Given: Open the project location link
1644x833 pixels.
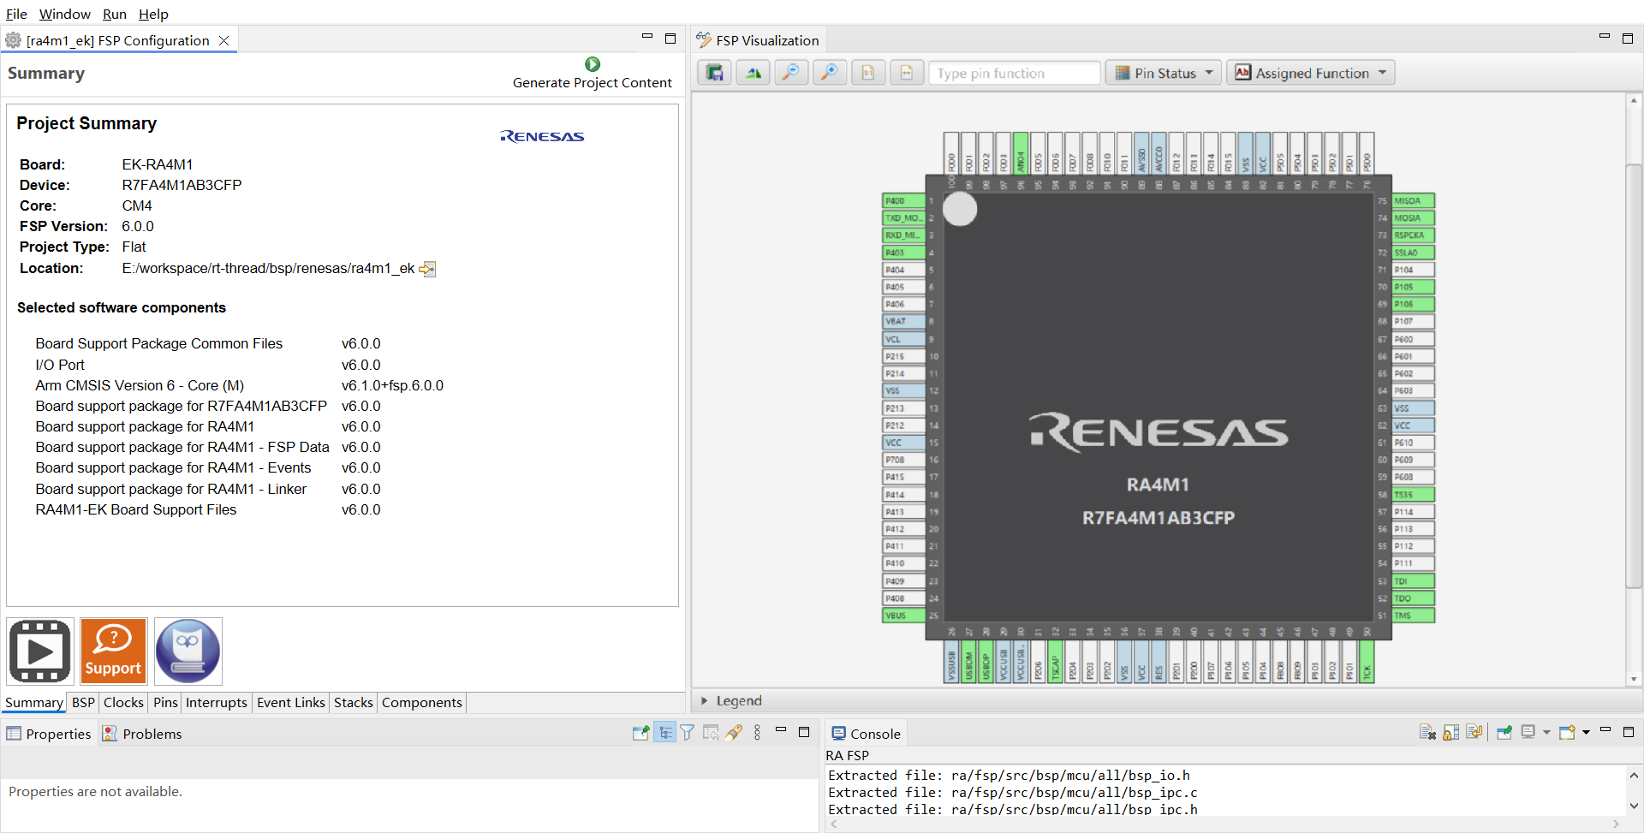Looking at the screenshot, I should (x=427, y=269).
